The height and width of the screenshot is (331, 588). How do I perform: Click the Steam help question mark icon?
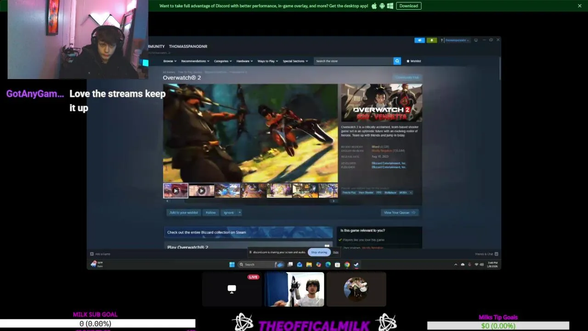[x=441, y=40]
